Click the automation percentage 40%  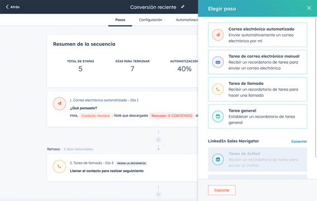[x=184, y=69]
